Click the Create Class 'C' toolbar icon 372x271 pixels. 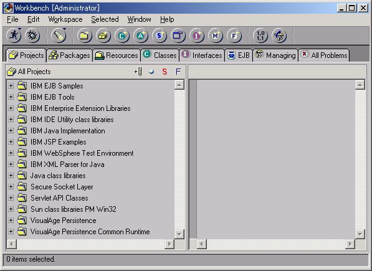pos(122,36)
